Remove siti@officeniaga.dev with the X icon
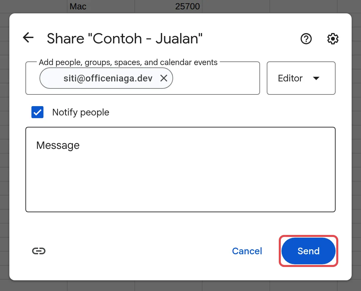 pyautogui.click(x=164, y=78)
